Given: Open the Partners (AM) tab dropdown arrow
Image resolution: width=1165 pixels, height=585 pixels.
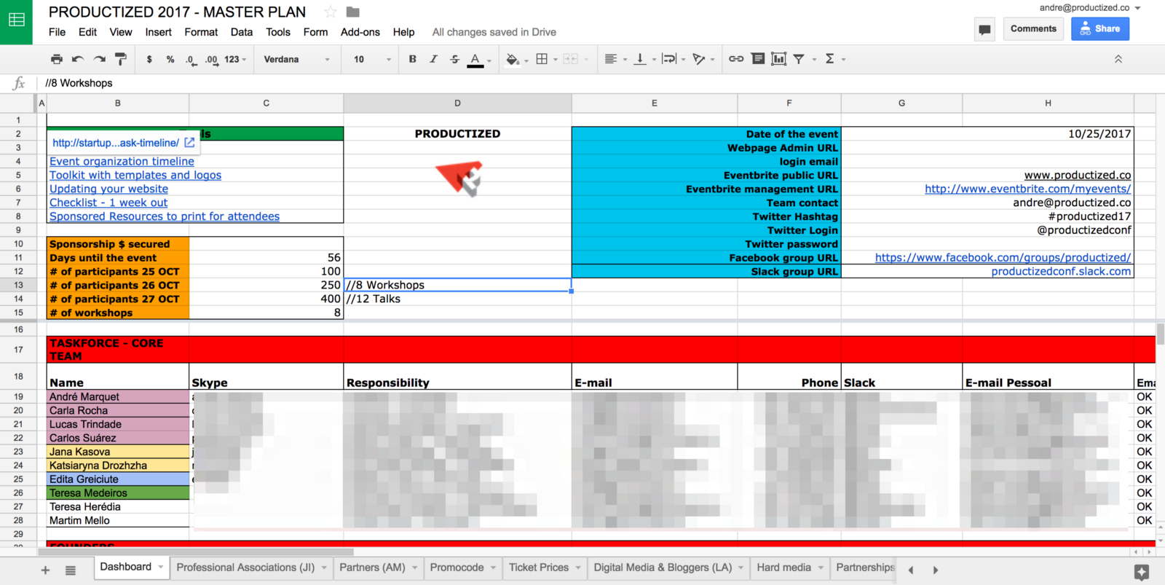Looking at the screenshot, I should click(x=415, y=568).
